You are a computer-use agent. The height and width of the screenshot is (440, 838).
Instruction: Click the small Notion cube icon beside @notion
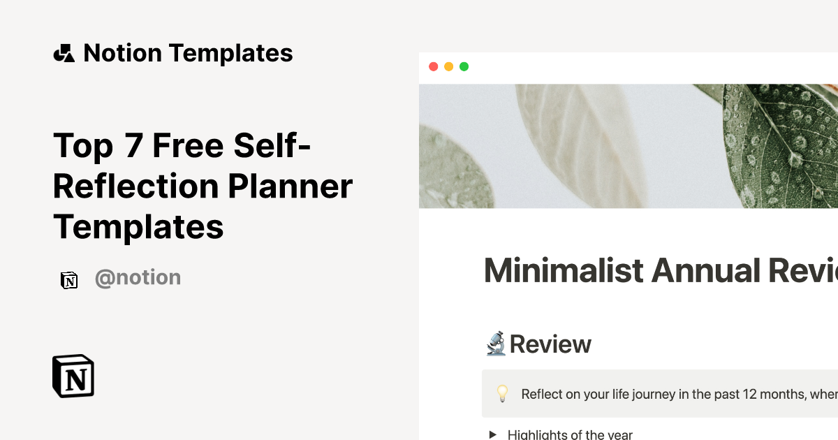[70, 278]
